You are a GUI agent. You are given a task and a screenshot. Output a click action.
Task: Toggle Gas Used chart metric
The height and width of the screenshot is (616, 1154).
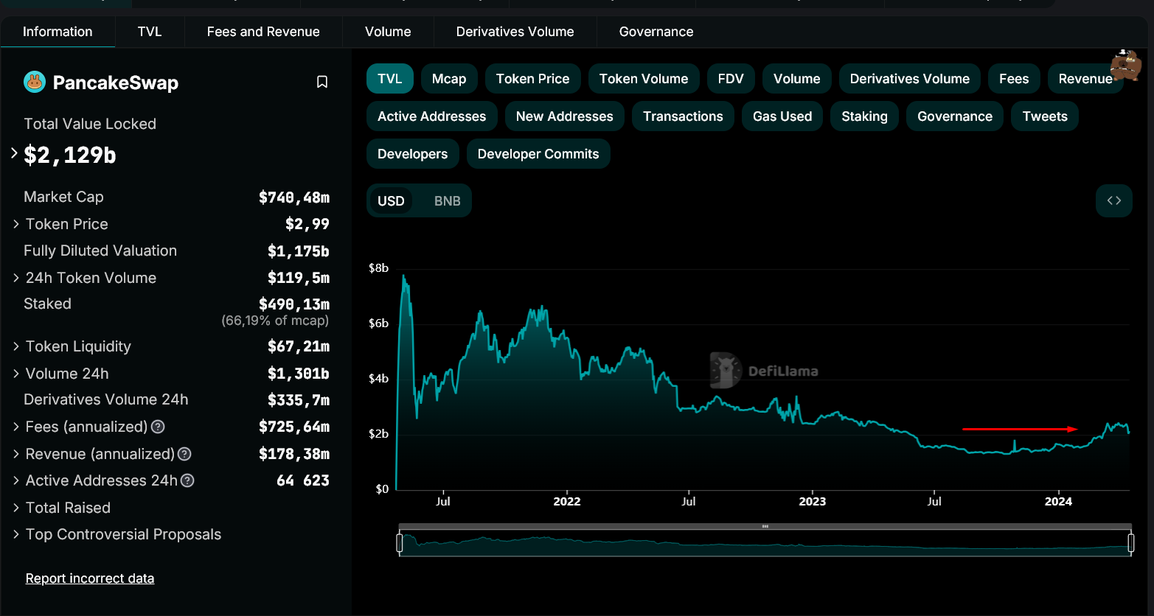pyautogui.click(x=782, y=116)
